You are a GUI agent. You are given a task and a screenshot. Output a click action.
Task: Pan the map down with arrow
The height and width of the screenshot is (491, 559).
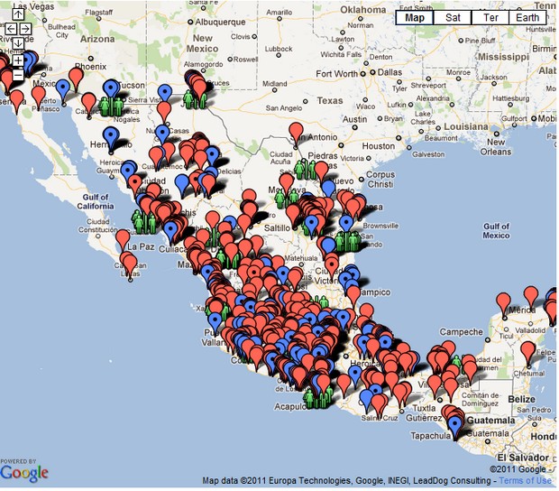tap(16, 42)
